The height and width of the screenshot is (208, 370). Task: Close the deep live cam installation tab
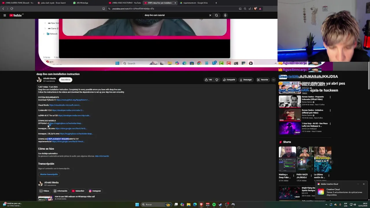click(x=175, y=3)
